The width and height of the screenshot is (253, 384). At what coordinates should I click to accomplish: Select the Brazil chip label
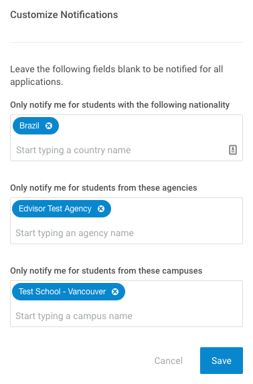click(29, 126)
